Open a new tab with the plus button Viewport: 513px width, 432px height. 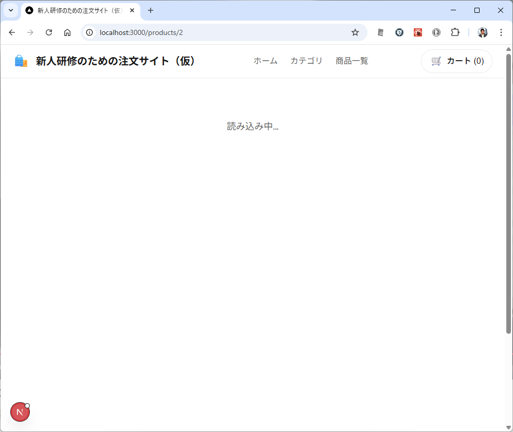tap(151, 10)
